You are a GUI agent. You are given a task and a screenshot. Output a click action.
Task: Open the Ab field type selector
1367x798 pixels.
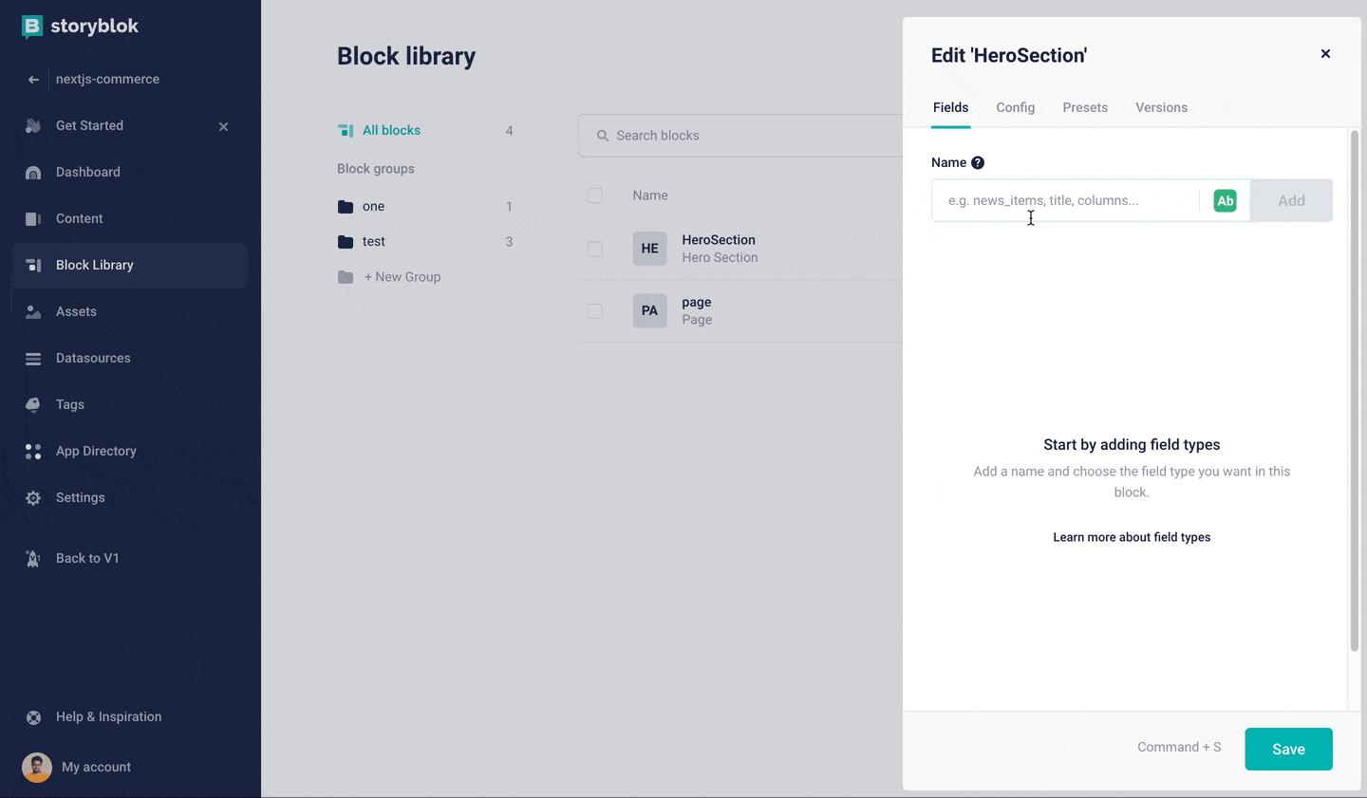coord(1225,201)
